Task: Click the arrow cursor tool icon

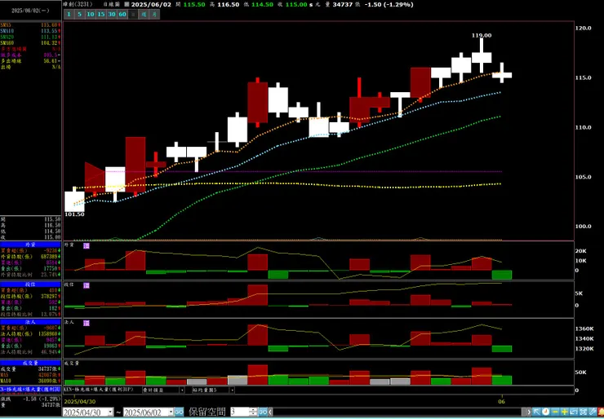Action: coord(536,412)
